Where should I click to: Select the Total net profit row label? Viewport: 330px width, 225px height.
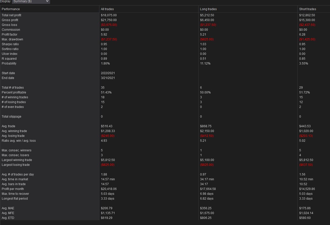pyautogui.click(x=11, y=15)
